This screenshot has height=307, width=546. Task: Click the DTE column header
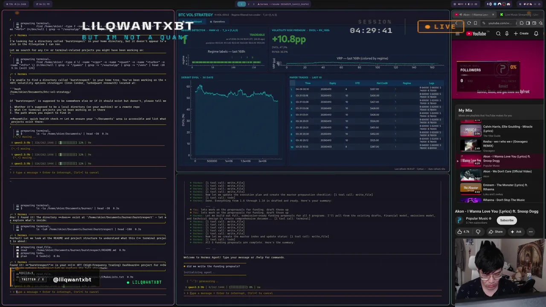(357, 83)
